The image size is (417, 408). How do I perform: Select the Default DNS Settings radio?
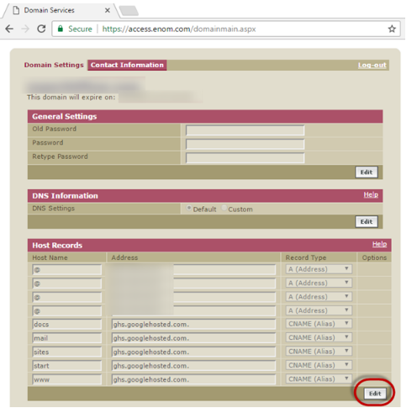189,208
